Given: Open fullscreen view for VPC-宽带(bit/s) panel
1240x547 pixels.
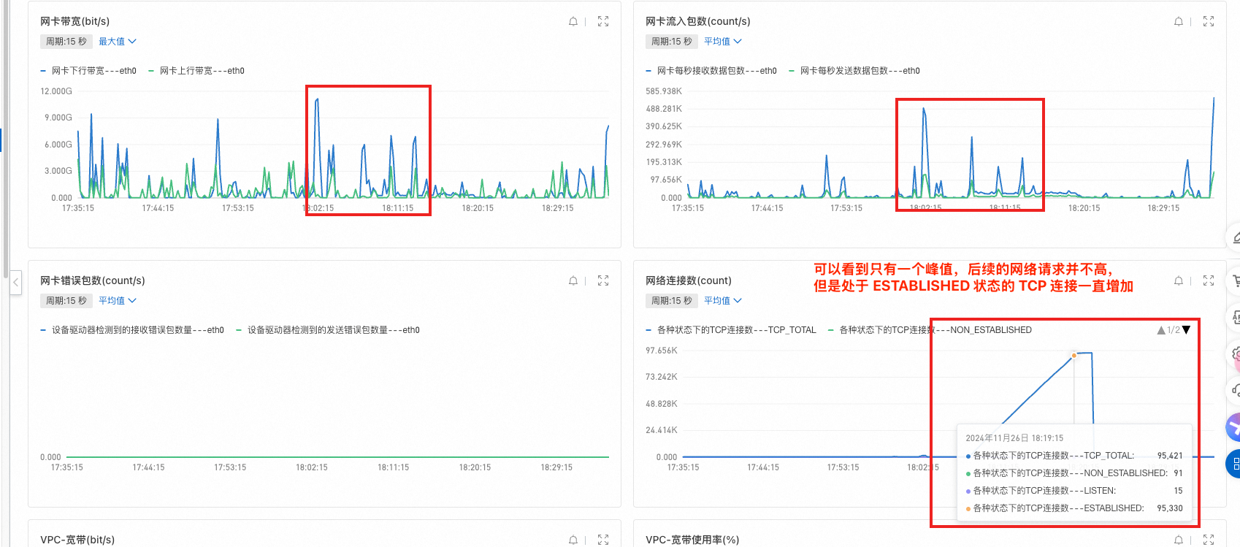Looking at the screenshot, I should pos(603,540).
